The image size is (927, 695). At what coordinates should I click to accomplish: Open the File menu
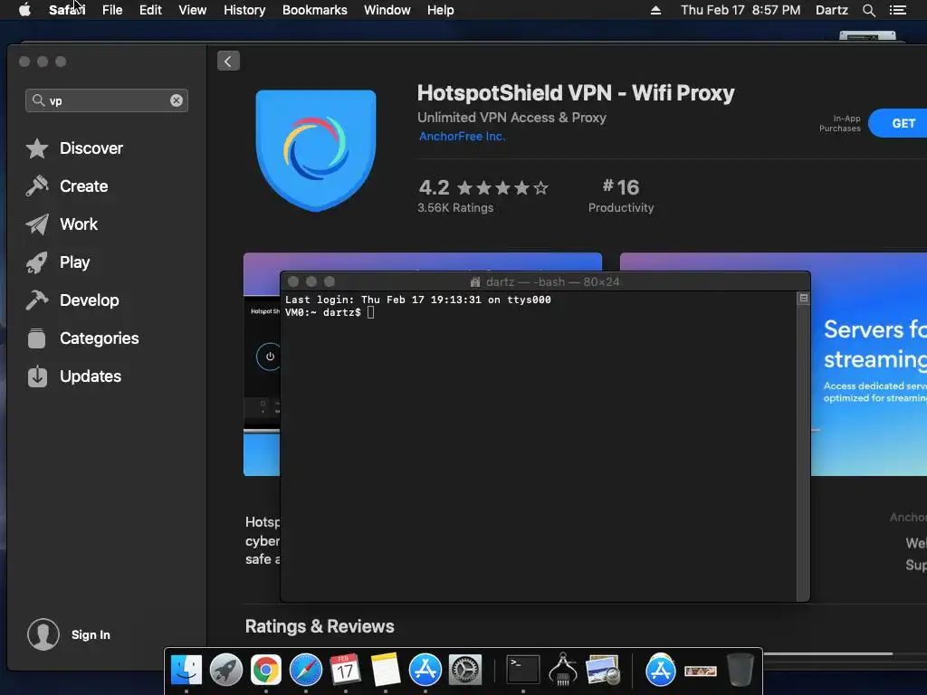pyautogui.click(x=111, y=10)
